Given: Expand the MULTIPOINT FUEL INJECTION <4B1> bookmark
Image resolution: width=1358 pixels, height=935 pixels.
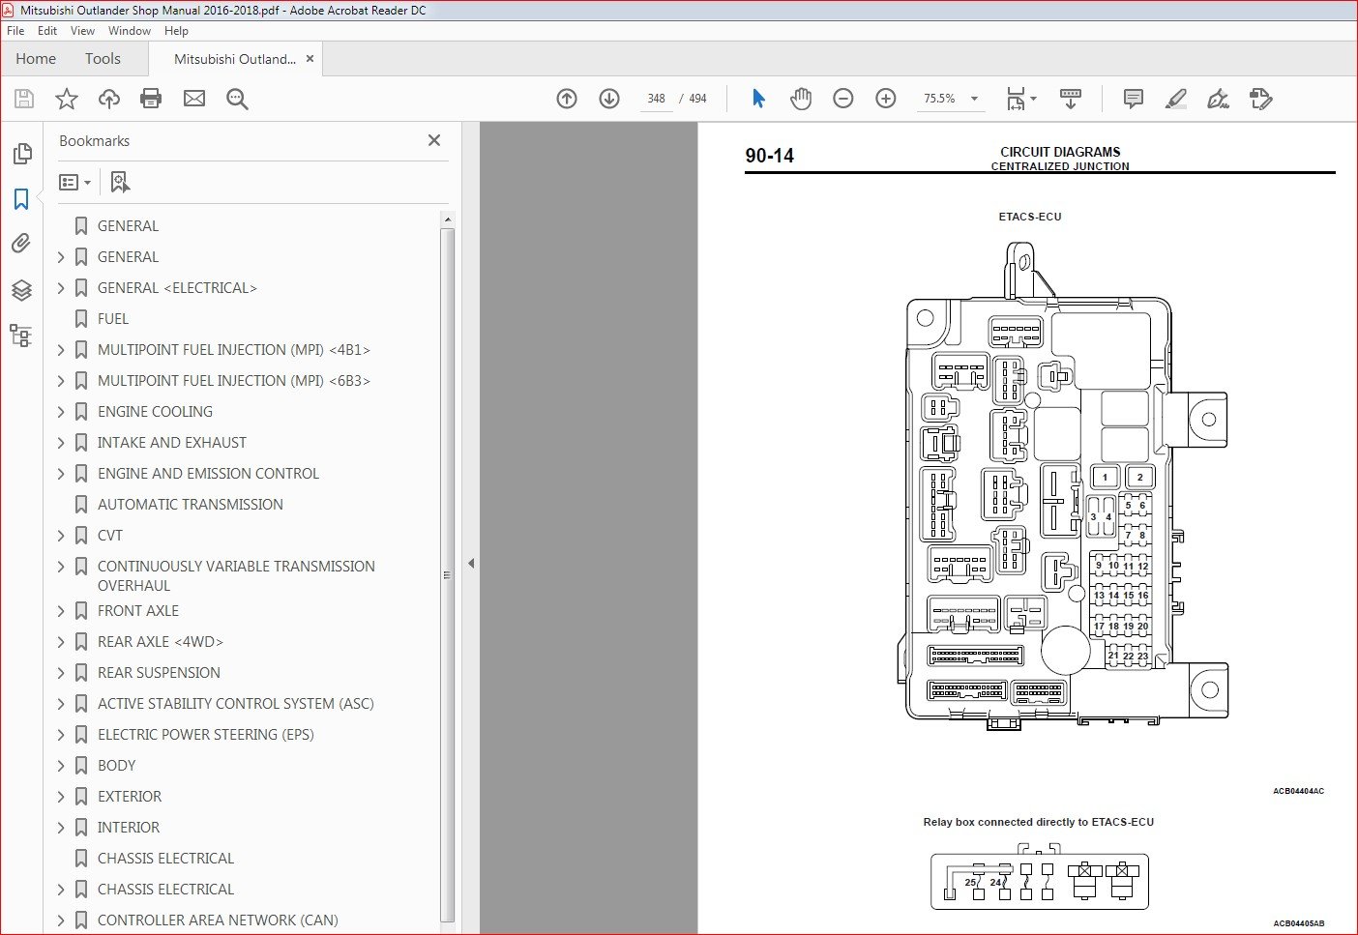Looking at the screenshot, I should (x=61, y=350).
